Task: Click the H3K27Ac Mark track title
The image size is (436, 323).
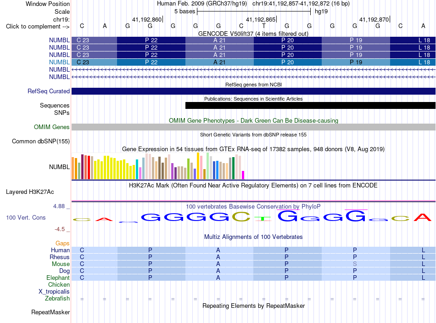Action: pyautogui.click(x=253, y=186)
